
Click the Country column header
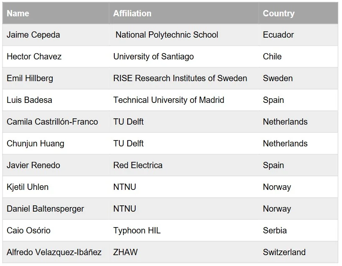pos(298,13)
